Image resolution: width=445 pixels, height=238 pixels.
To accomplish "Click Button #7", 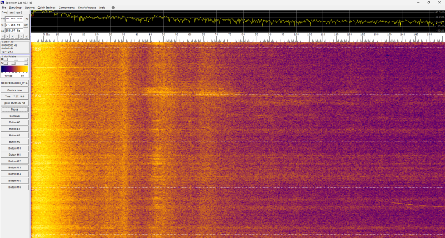I will (x=14, y=129).
